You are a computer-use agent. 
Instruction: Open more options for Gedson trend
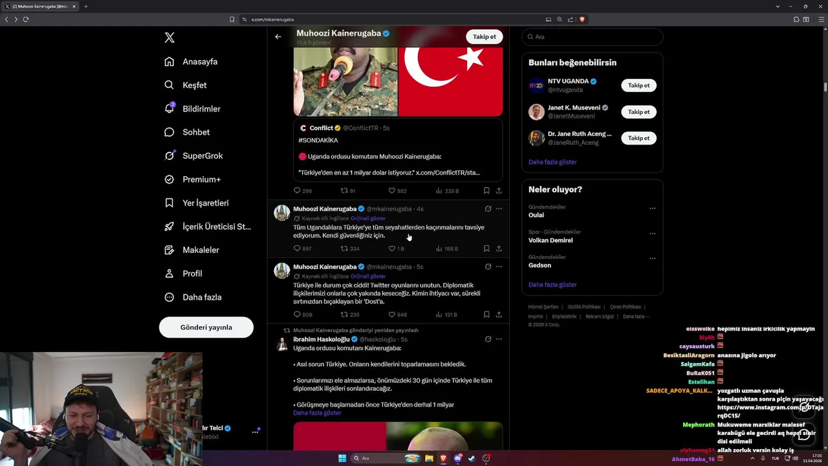pos(652,259)
